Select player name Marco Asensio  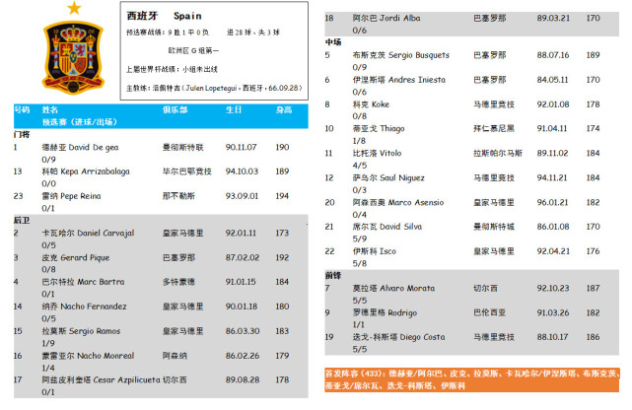416,203
